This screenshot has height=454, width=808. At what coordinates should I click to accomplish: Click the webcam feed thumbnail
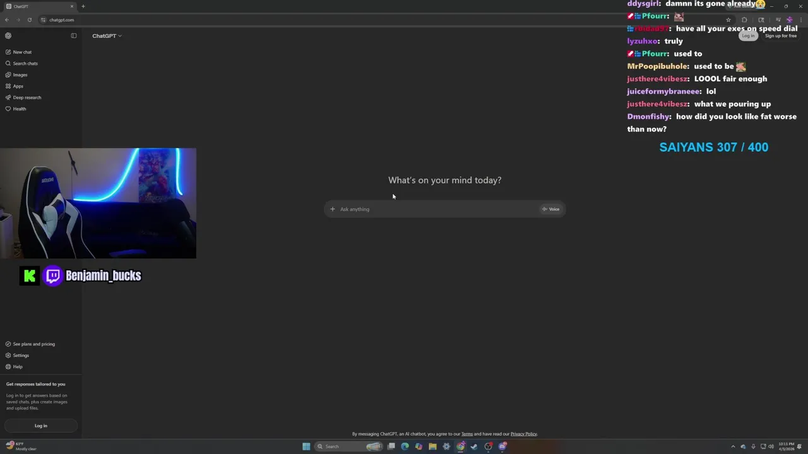[x=98, y=203]
